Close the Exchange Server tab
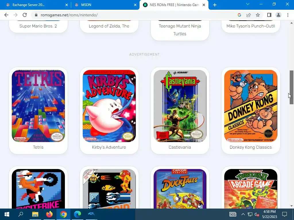Screen dimensions: 294x220 [67, 5]
